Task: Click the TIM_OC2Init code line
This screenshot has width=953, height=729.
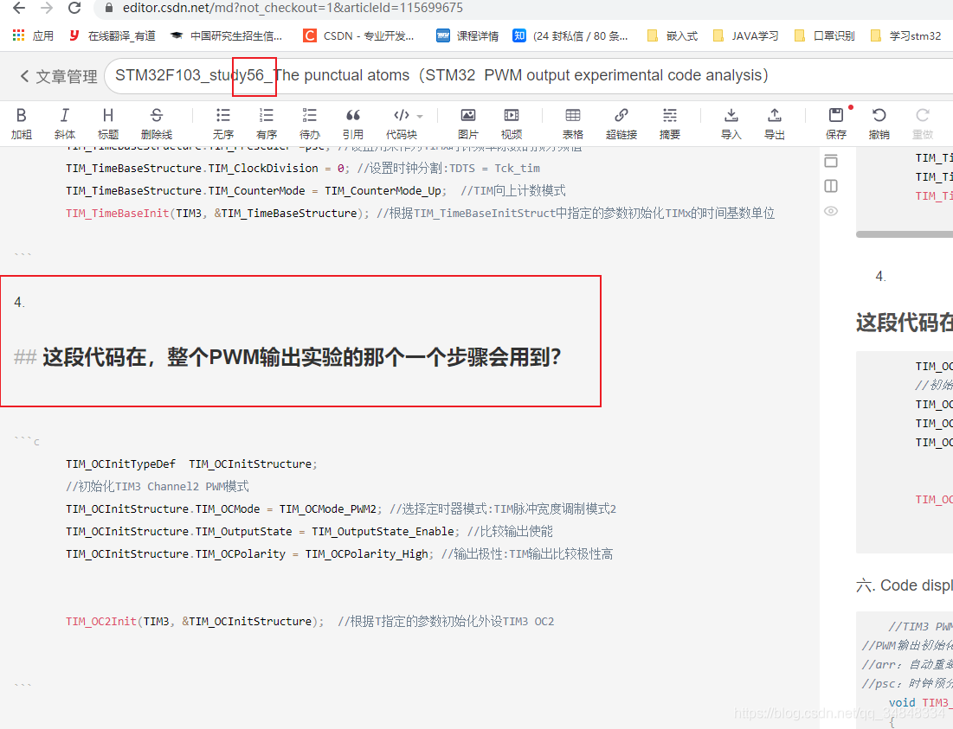Action: pyautogui.click(x=310, y=621)
